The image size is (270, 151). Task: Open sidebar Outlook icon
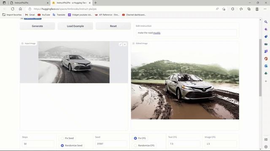[266, 66]
